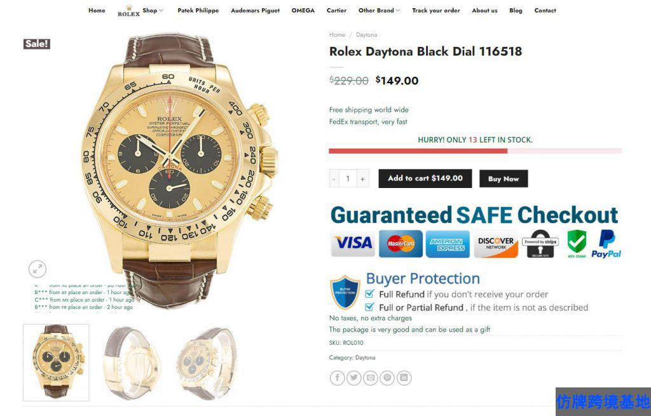The image size is (651, 416).
Task: Share product via Twitter icon
Action: tap(353, 378)
